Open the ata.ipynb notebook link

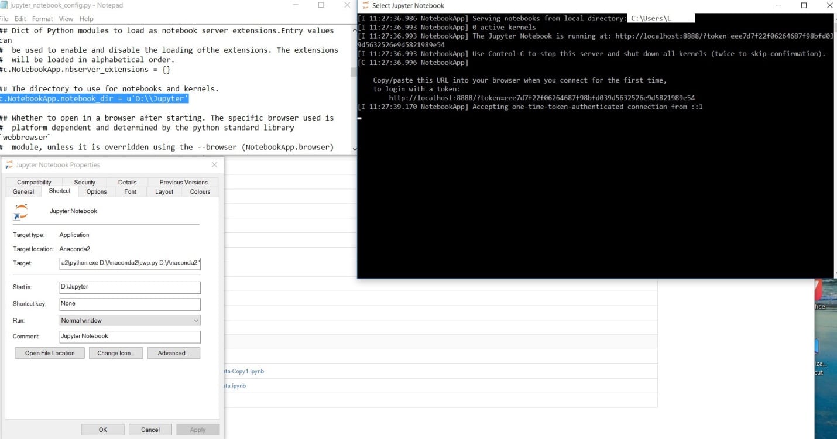pos(235,386)
